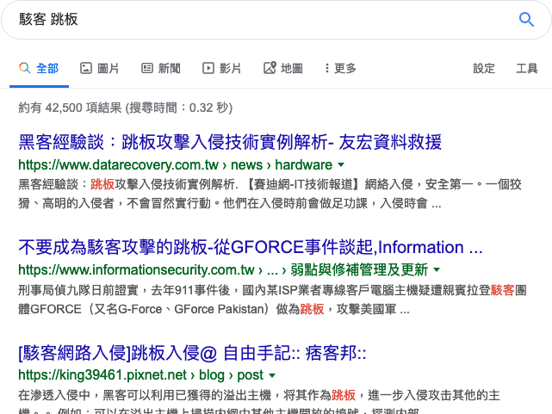Expand dropdown arrow after 弱點與修補管理及更新
Screen dimensions: 552x414
(437, 269)
